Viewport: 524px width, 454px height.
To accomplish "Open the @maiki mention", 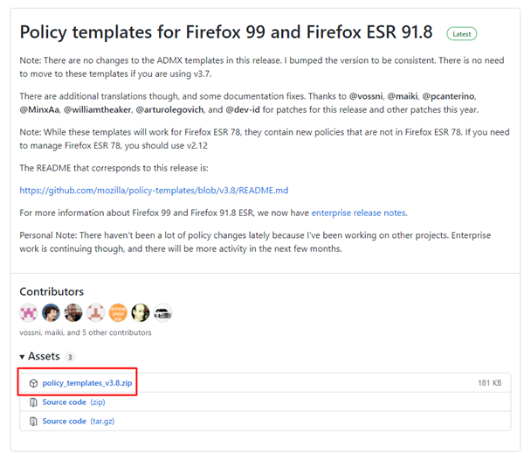I will pos(403,96).
